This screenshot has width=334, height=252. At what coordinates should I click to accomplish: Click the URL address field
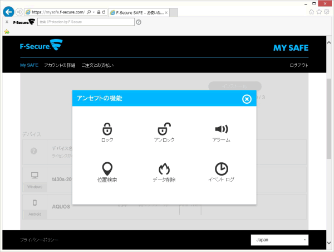[58, 12]
